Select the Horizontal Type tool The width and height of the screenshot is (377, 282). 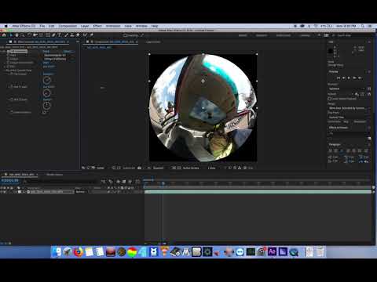tap(60, 35)
